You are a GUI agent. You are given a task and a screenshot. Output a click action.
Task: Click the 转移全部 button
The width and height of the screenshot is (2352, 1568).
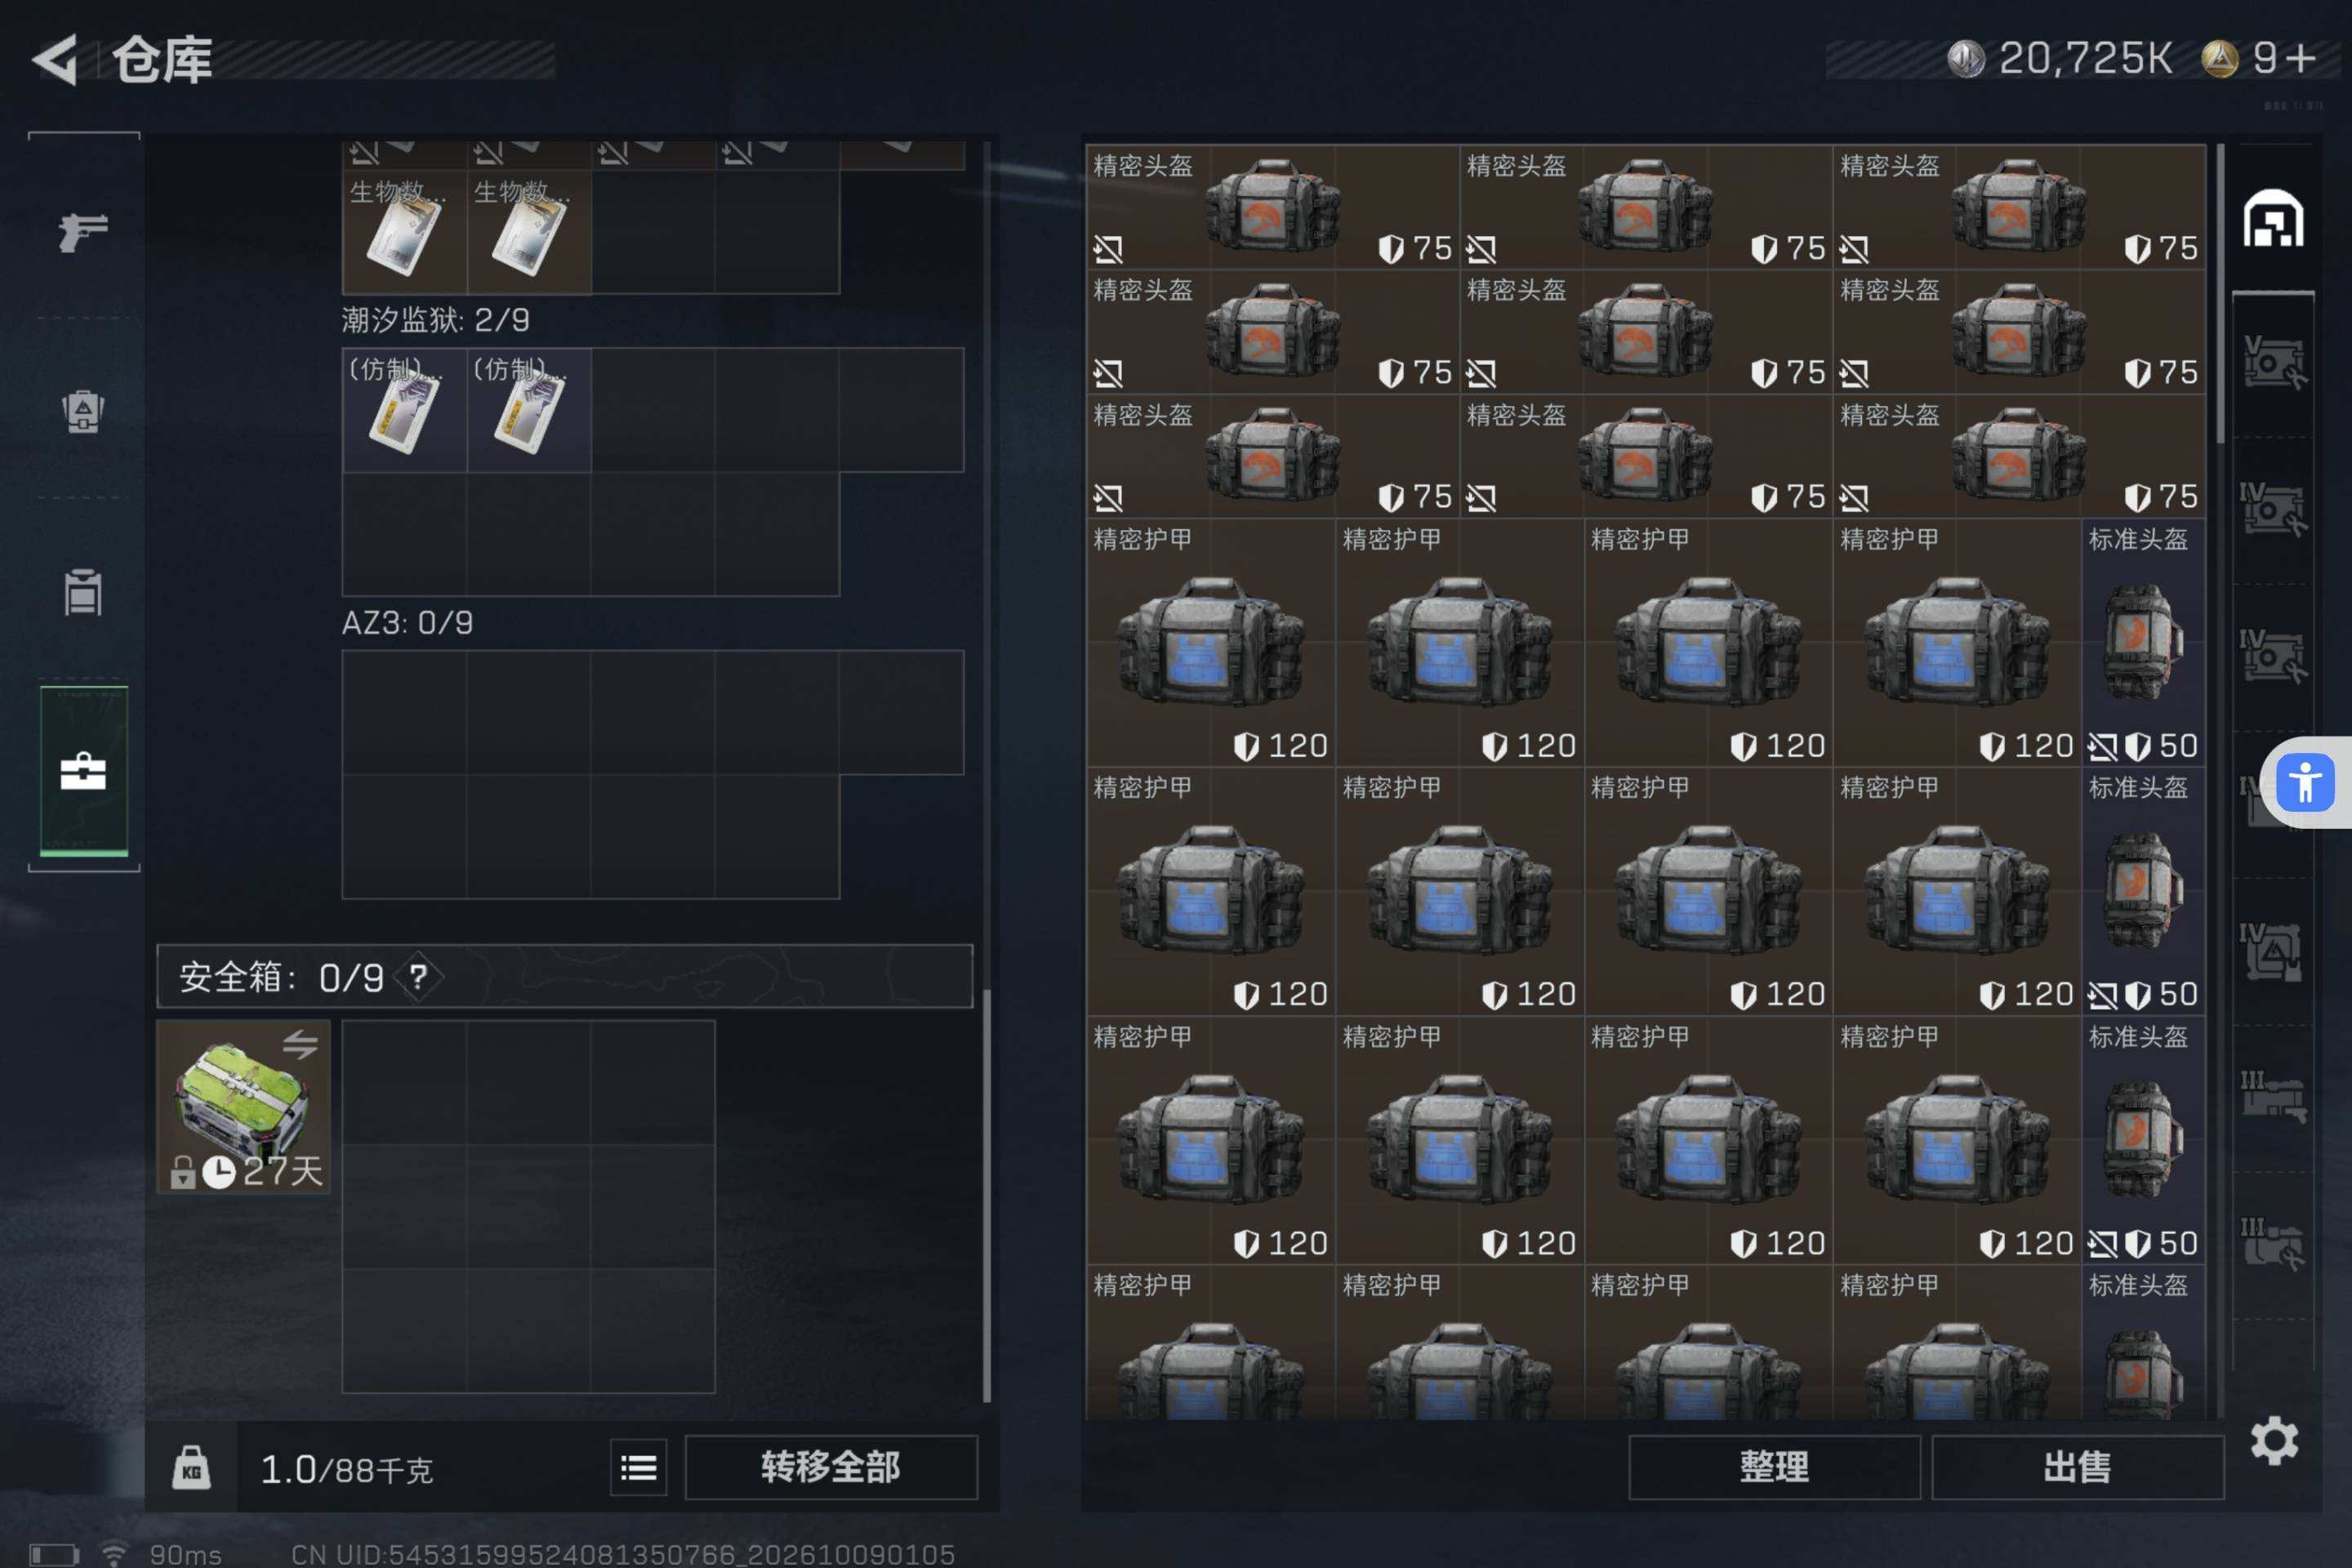point(831,1467)
